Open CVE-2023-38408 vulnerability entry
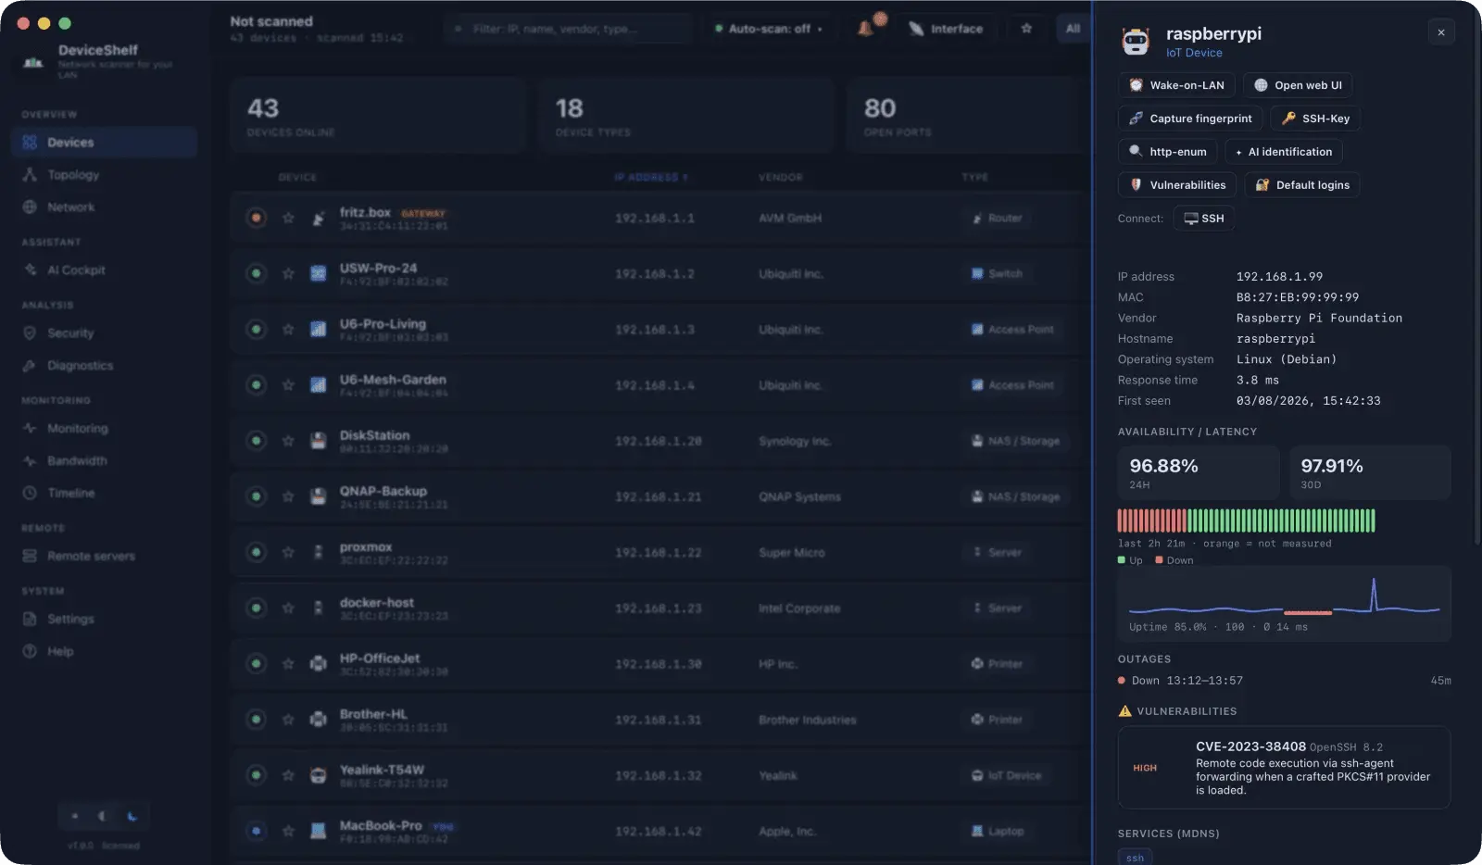 [x=1284, y=768]
